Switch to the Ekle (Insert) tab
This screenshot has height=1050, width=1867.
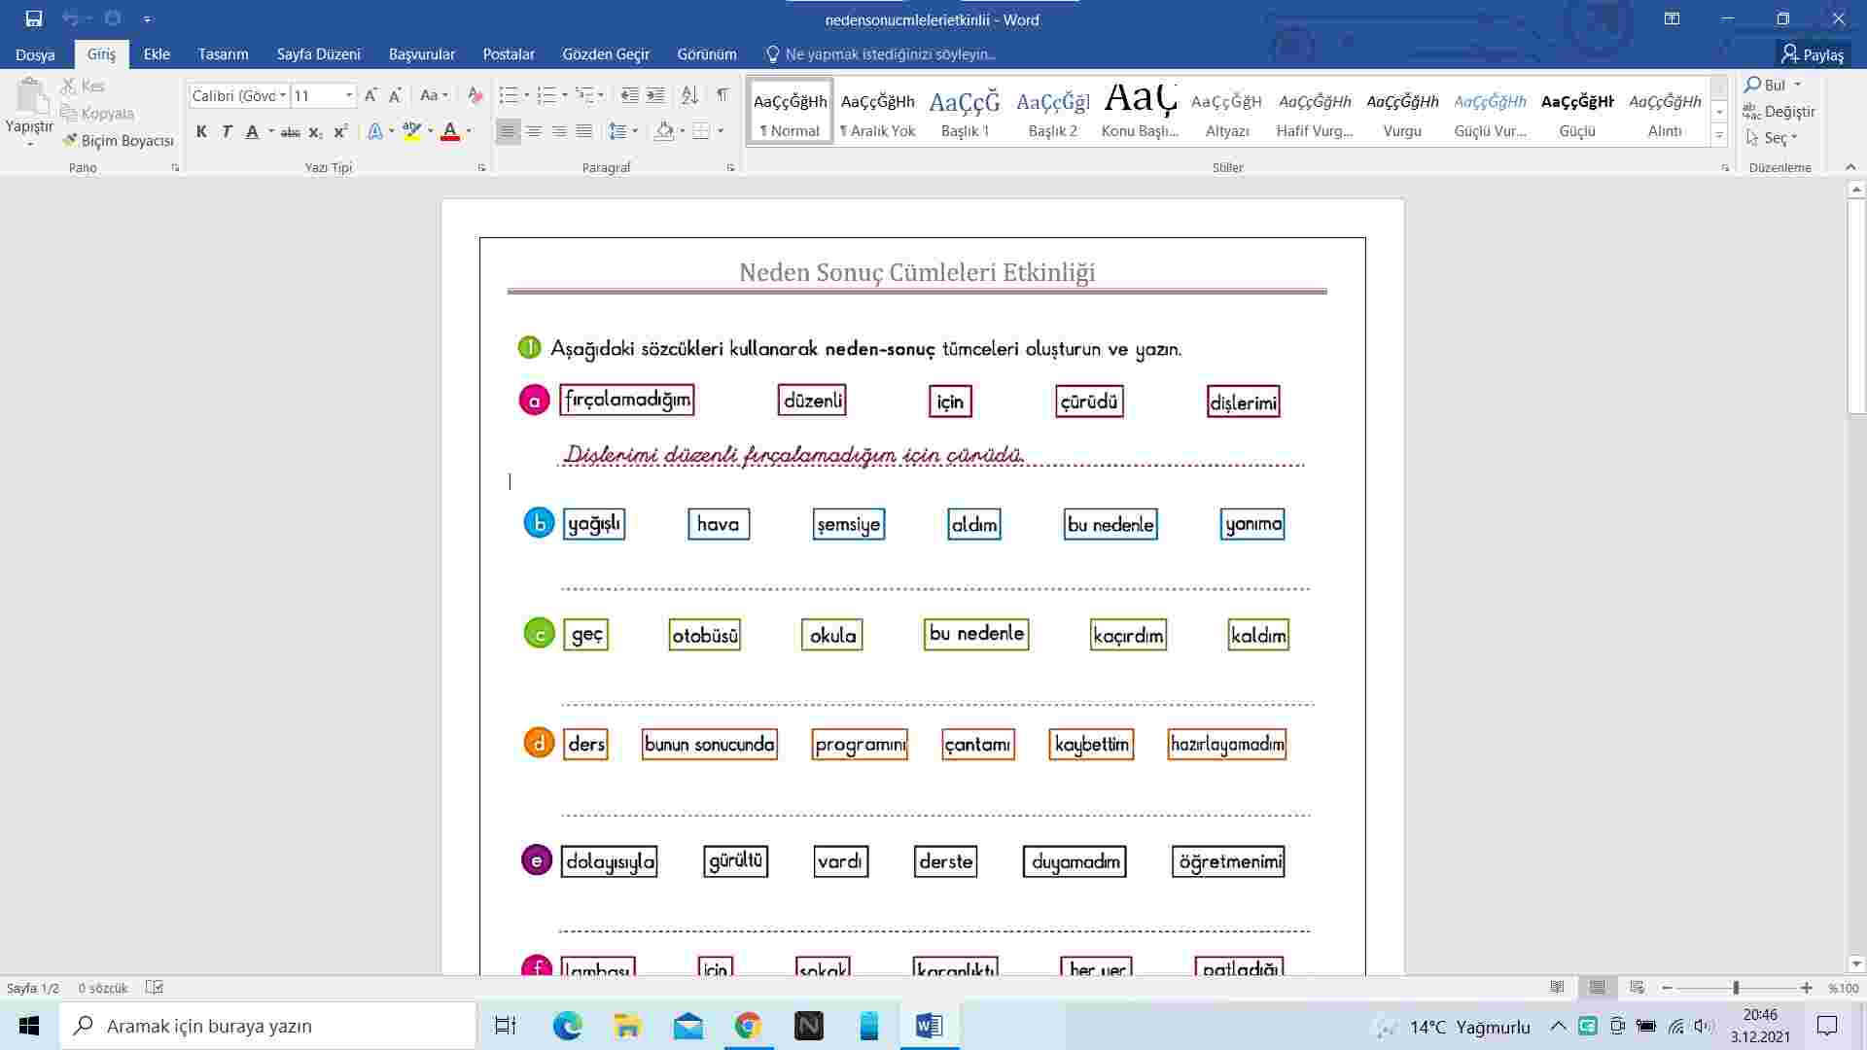[x=157, y=54]
